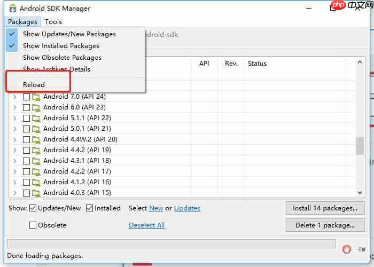Tick the checkbox for Android 4.2.2 (API 17)
The height and width of the screenshot is (267, 374).
(x=26, y=171)
